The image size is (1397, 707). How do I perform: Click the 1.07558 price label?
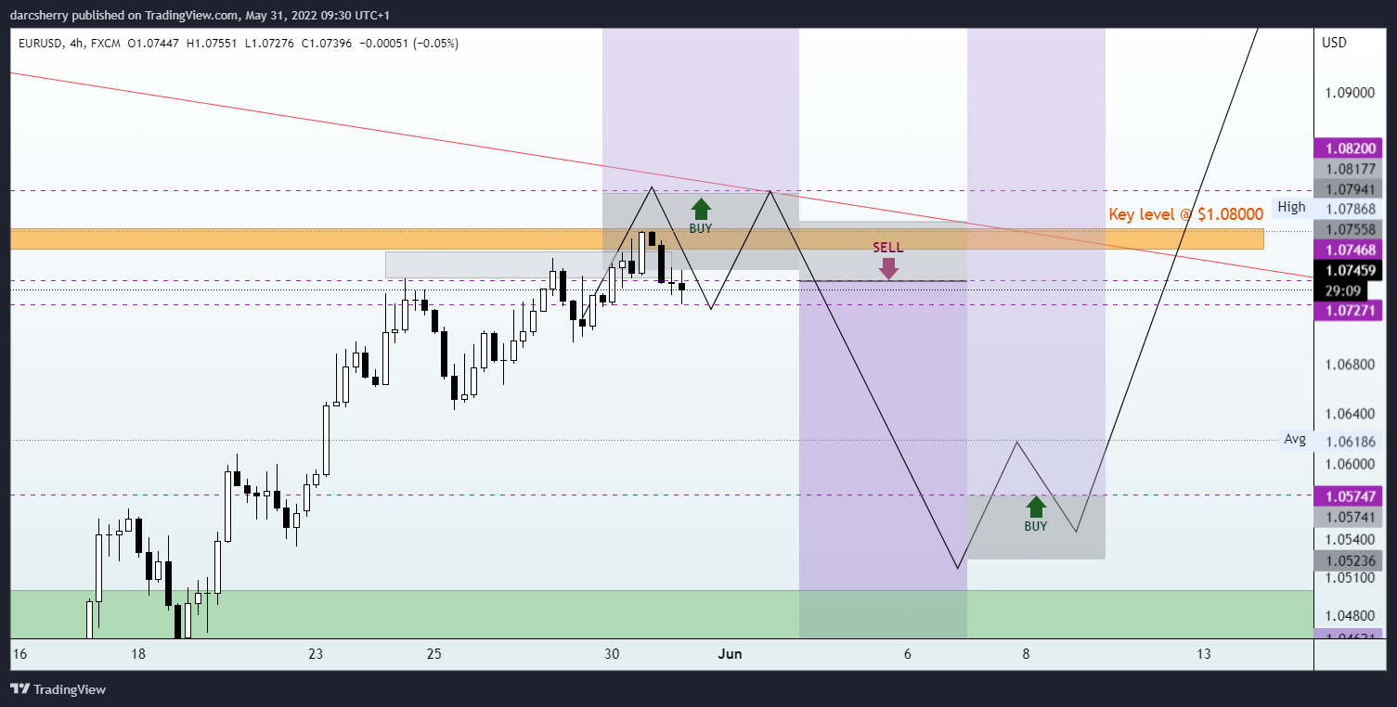tap(1349, 229)
